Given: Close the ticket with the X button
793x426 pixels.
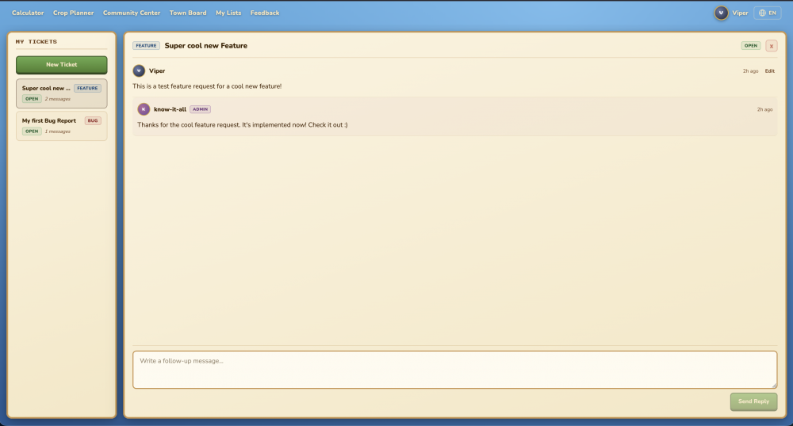Looking at the screenshot, I should (771, 46).
